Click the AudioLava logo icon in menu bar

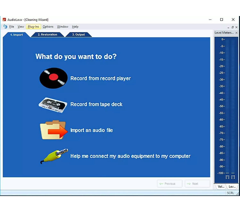click(5, 27)
